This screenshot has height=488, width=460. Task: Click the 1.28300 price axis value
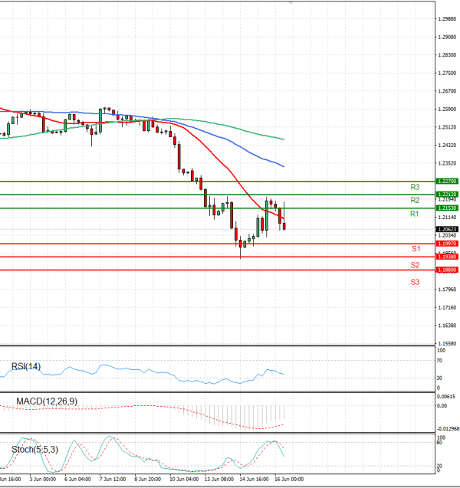click(x=447, y=55)
